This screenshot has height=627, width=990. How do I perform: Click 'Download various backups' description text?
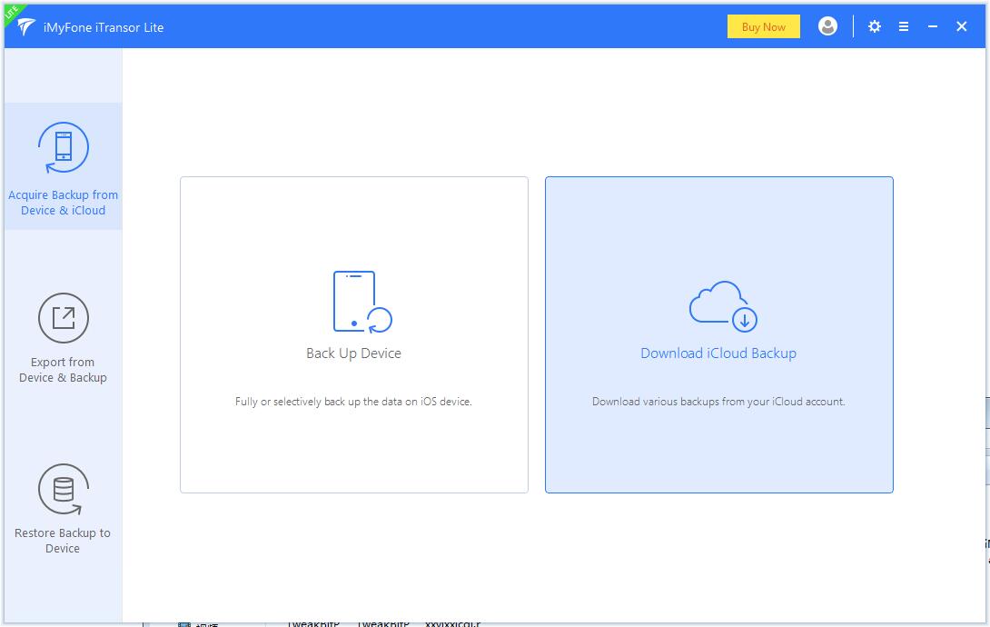pos(718,402)
